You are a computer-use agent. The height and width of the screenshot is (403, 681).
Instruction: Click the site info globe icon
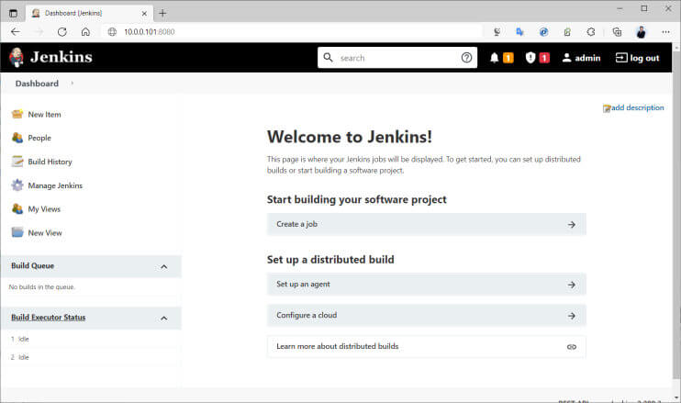(x=112, y=32)
